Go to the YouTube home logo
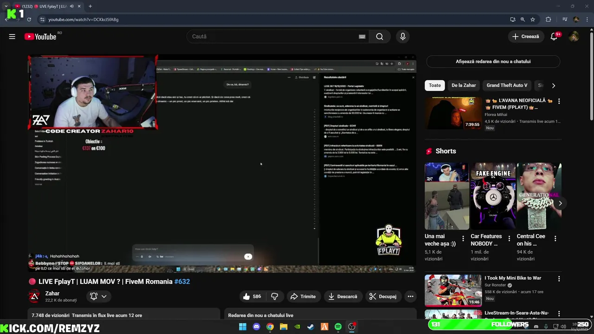The image size is (594, 334). pos(40,37)
